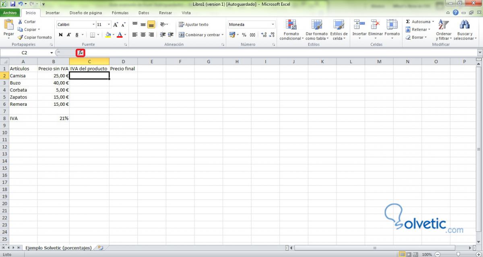Align cell text left
The image size is (483, 257).
click(135, 35)
